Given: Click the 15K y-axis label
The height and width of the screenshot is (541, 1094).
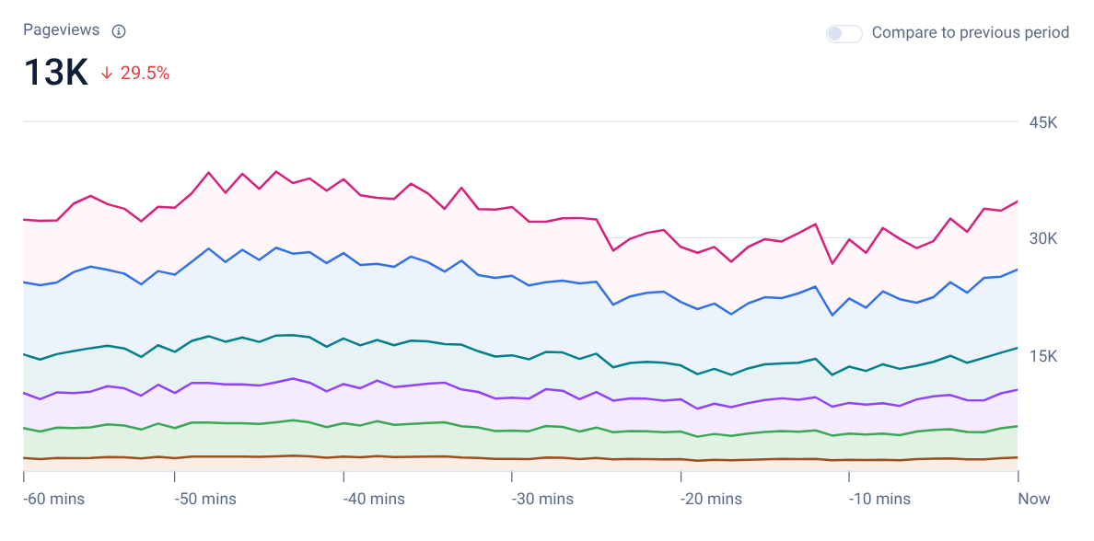Looking at the screenshot, I should pos(1042,357).
